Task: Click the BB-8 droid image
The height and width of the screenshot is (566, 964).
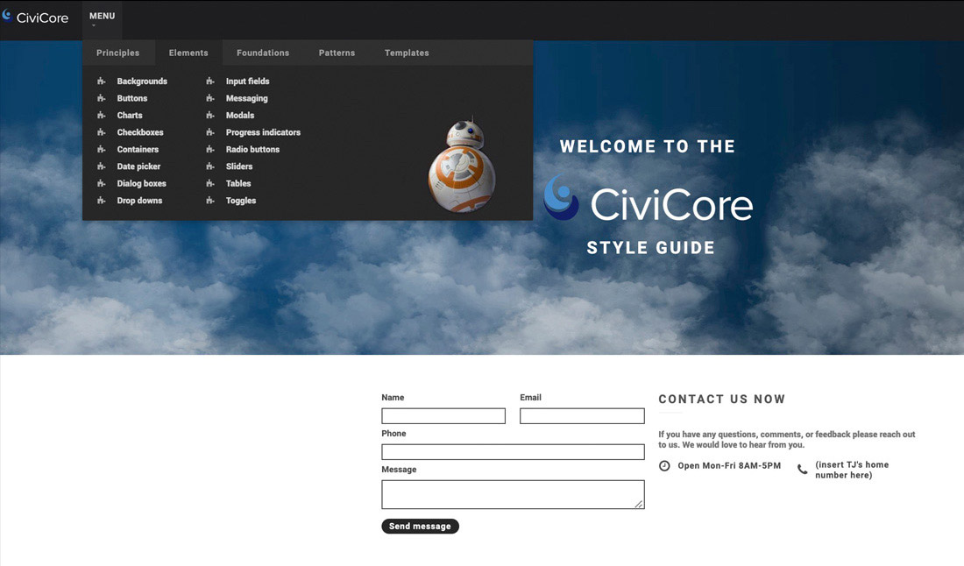Action: pos(462,166)
